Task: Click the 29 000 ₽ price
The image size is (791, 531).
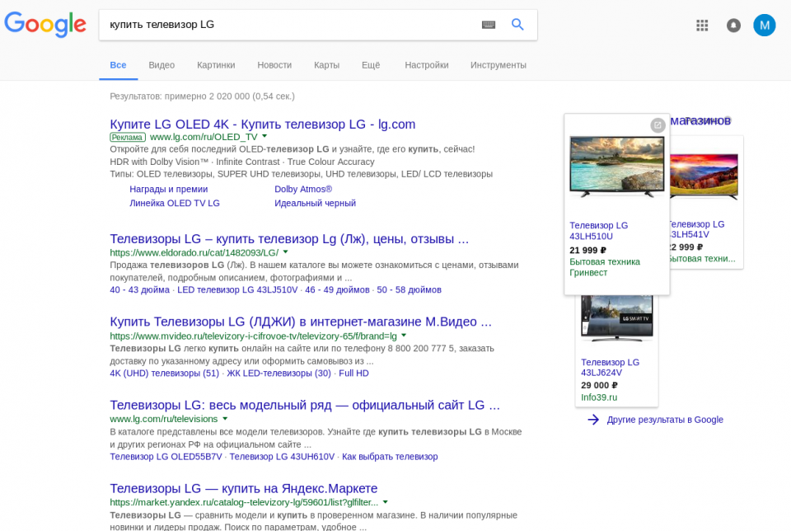Action: point(599,385)
